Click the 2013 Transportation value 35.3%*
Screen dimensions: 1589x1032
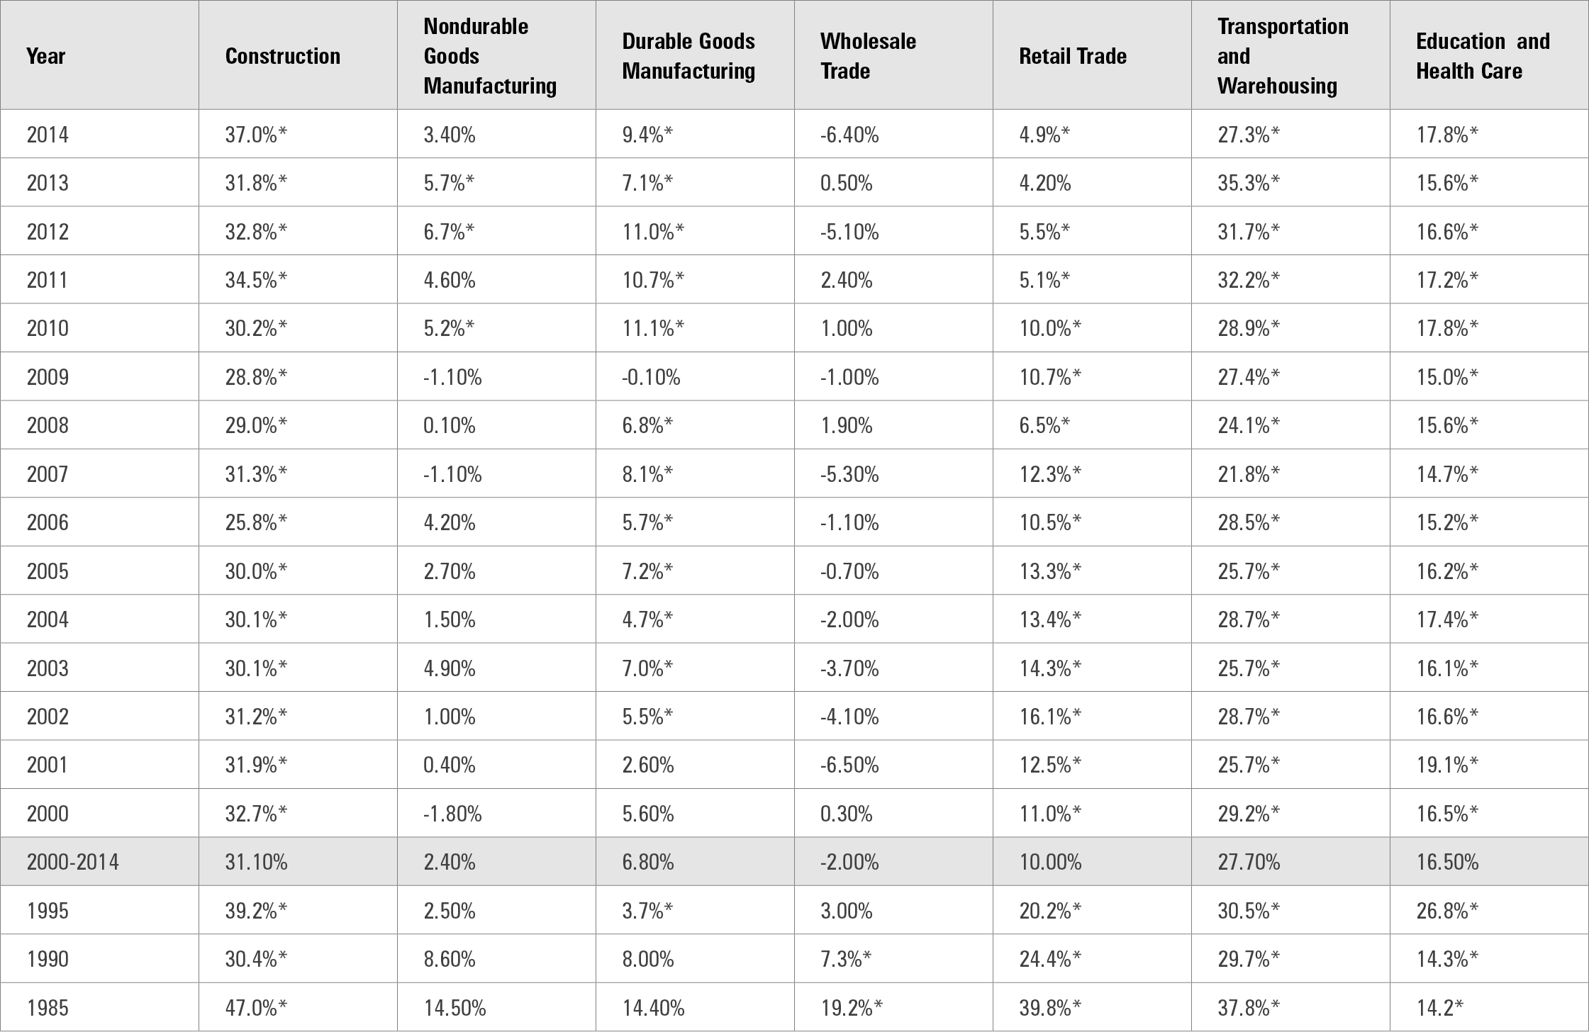pyautogui.click(x=1249, y=183)
